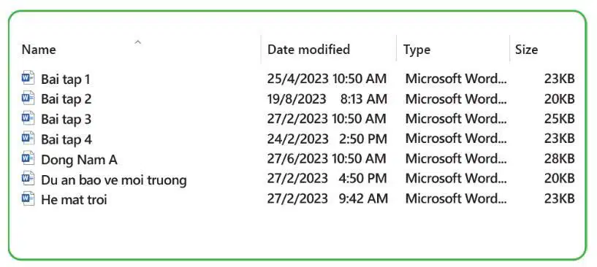This screenshot has height=267, width=597.
Task: Select the 28KB size entry
Action: click(x=559, y=159)
